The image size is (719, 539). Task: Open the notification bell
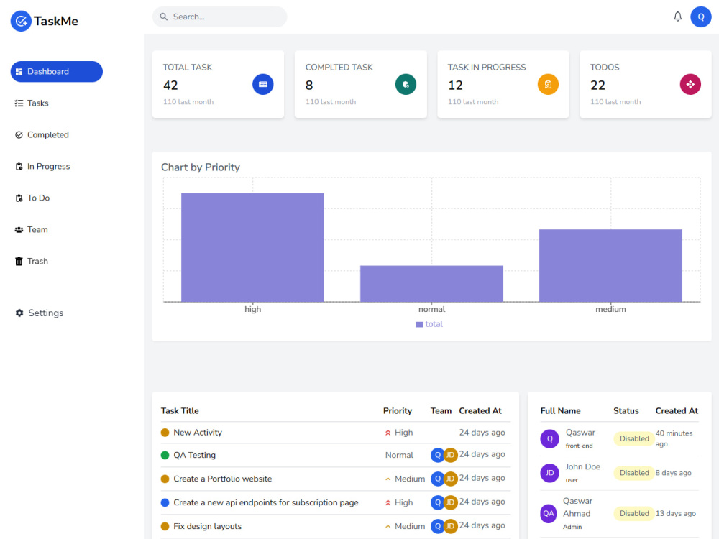(x=677, y=16)
